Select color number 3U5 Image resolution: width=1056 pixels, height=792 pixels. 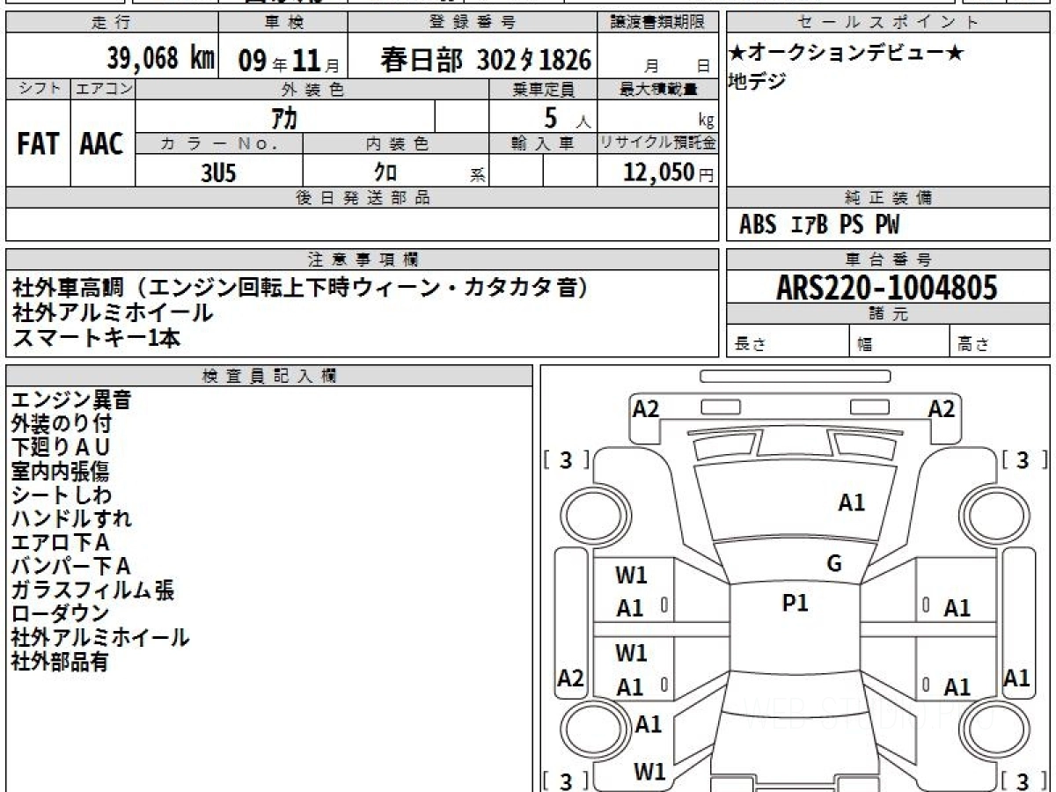(x=218, y=172)
